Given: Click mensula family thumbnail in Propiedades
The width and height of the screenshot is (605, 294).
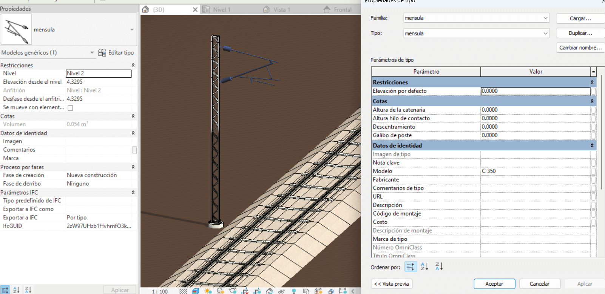Looking at the screenshot, I should pos(16,29).
